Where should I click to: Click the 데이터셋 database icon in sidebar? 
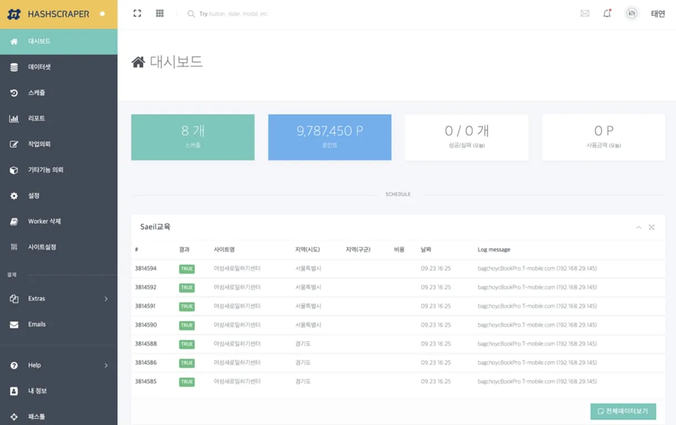[x=14, y=67]
